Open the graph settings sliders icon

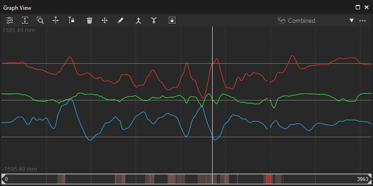tap(10, 20)
